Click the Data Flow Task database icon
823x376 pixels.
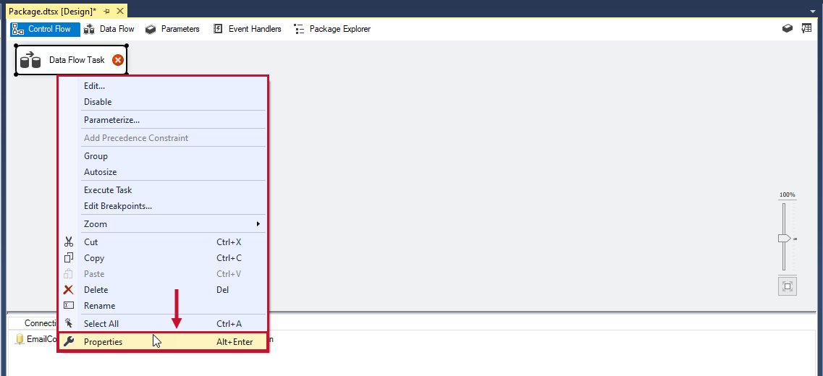tap(30, 60)
